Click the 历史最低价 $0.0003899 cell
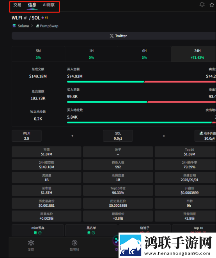216x258 pixels. (118, 203)
